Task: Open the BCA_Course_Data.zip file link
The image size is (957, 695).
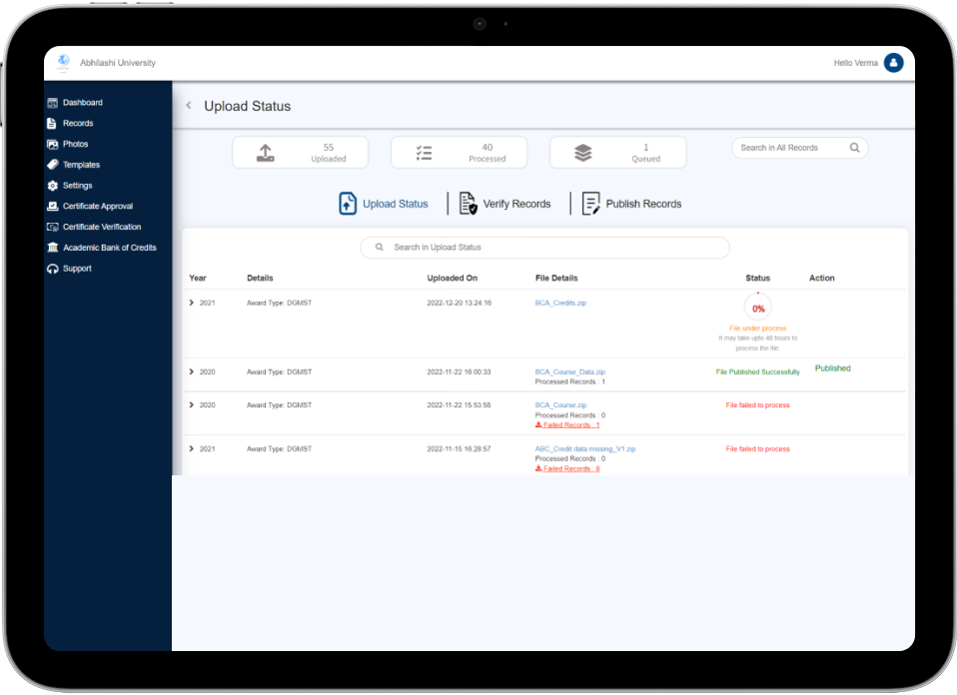Action: point(569,371)
